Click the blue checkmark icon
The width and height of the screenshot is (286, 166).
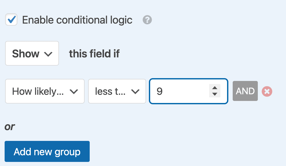pyautogui.click(x=11, y=20)
